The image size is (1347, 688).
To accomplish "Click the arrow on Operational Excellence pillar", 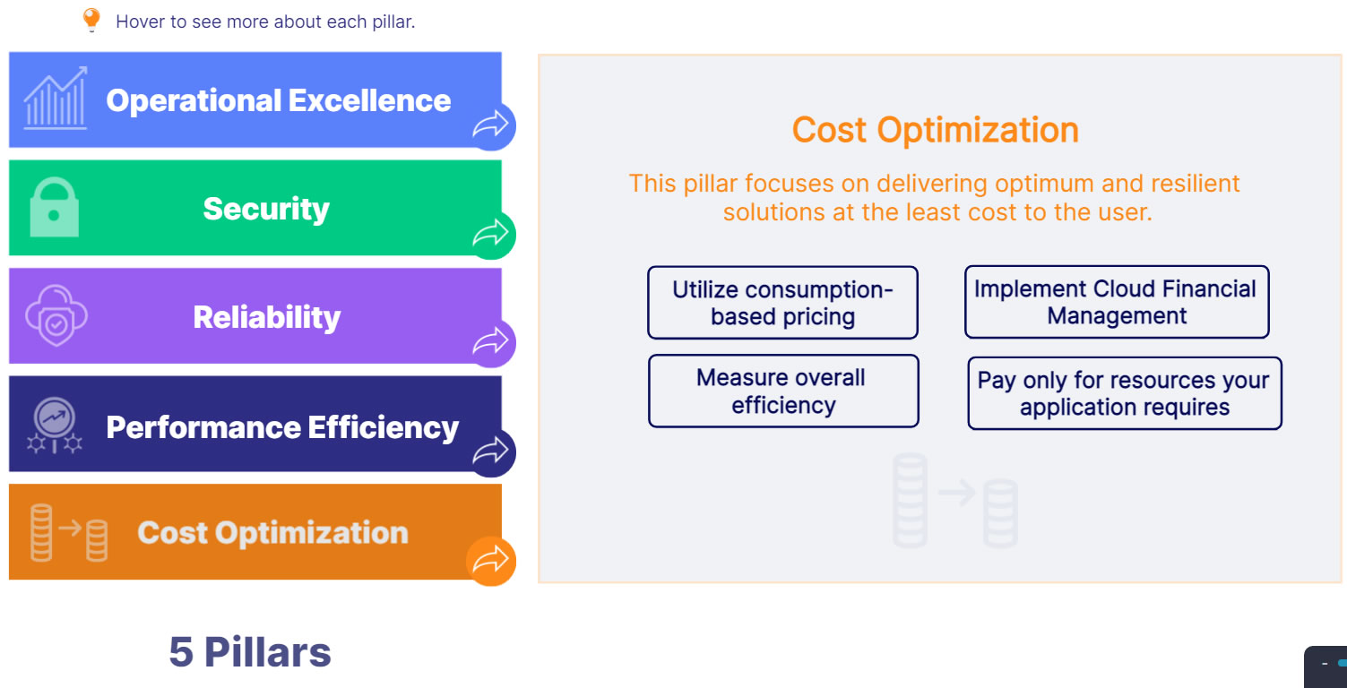I will 490,126.
